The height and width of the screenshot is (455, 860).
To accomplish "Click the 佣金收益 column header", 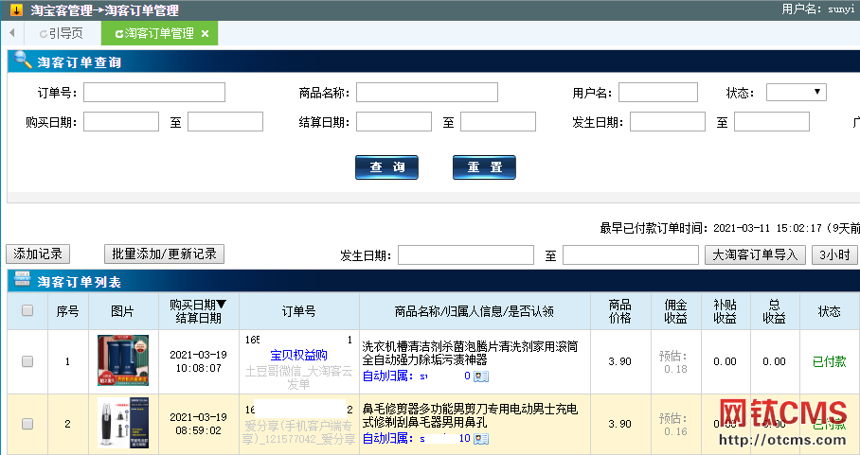I will (675, 311).
